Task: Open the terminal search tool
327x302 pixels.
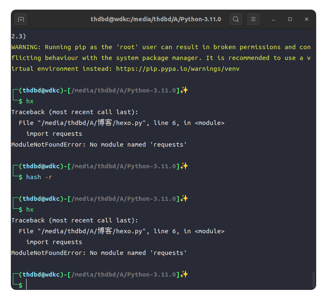Action: click(235, 19)
